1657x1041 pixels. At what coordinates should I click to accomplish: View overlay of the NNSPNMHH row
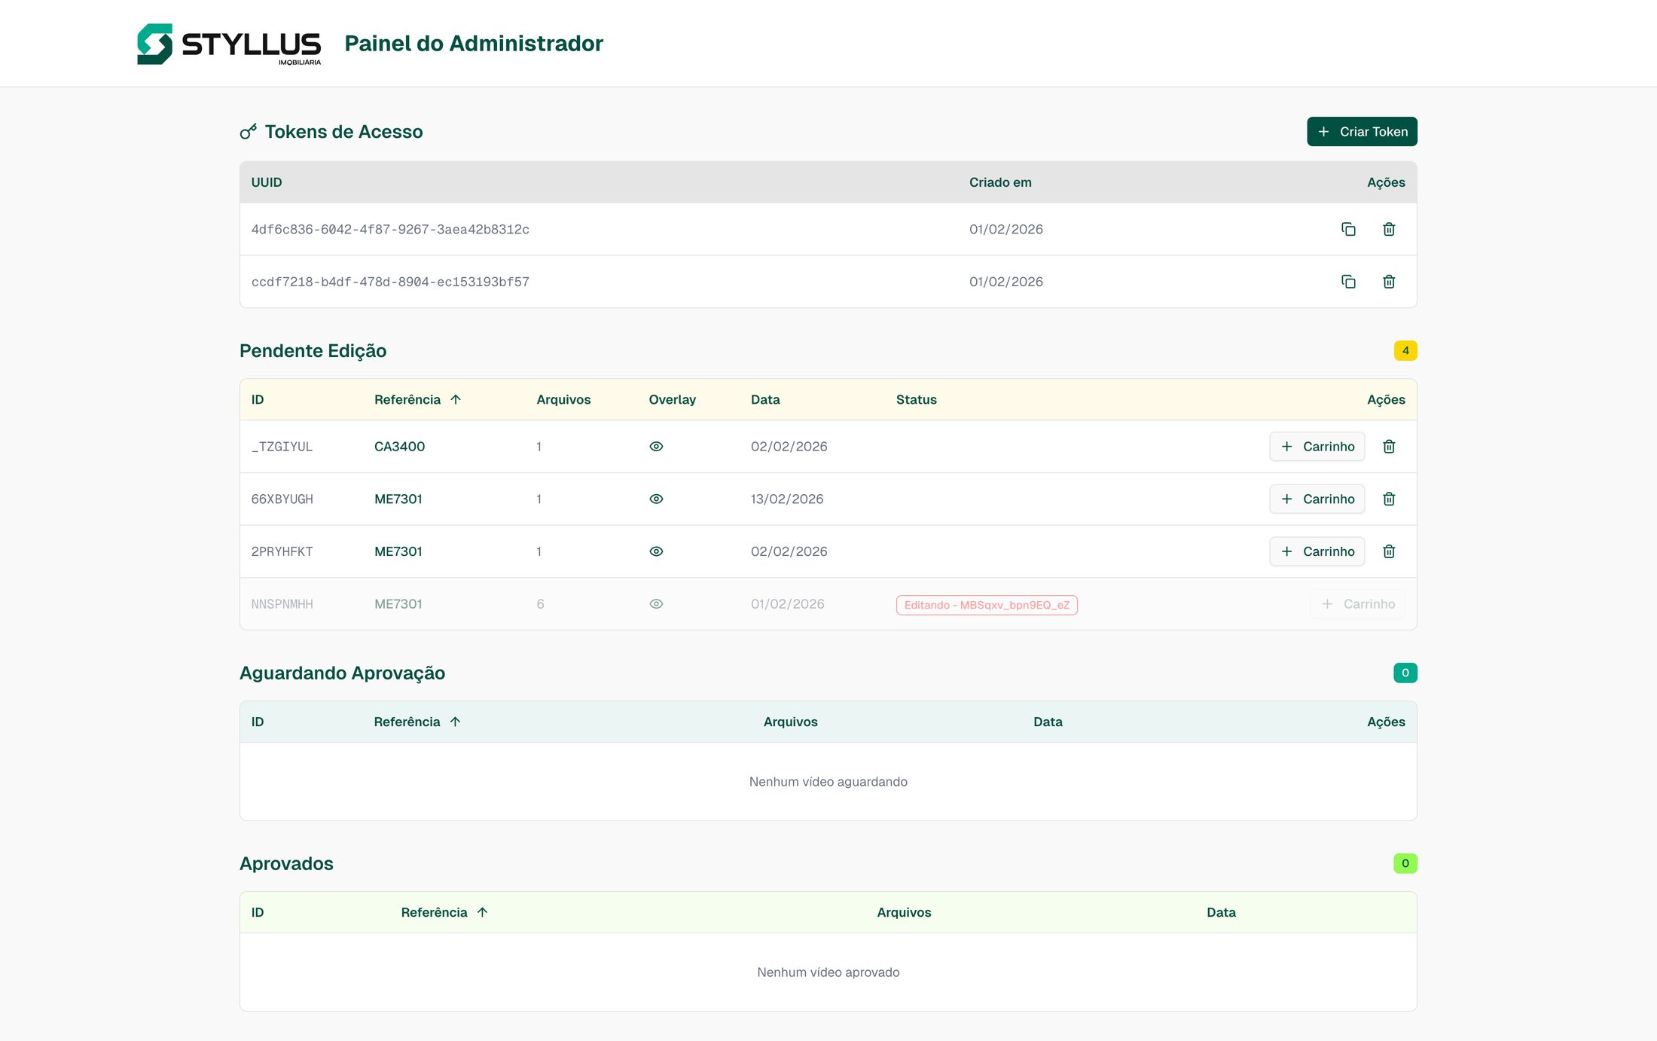tap(656, 603)
